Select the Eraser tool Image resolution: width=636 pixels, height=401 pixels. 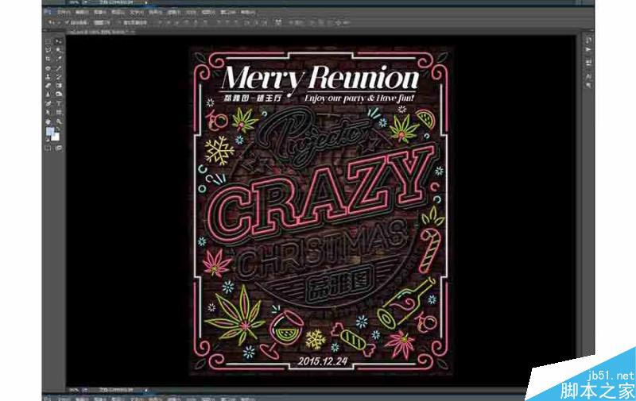[x=48, y=86]
